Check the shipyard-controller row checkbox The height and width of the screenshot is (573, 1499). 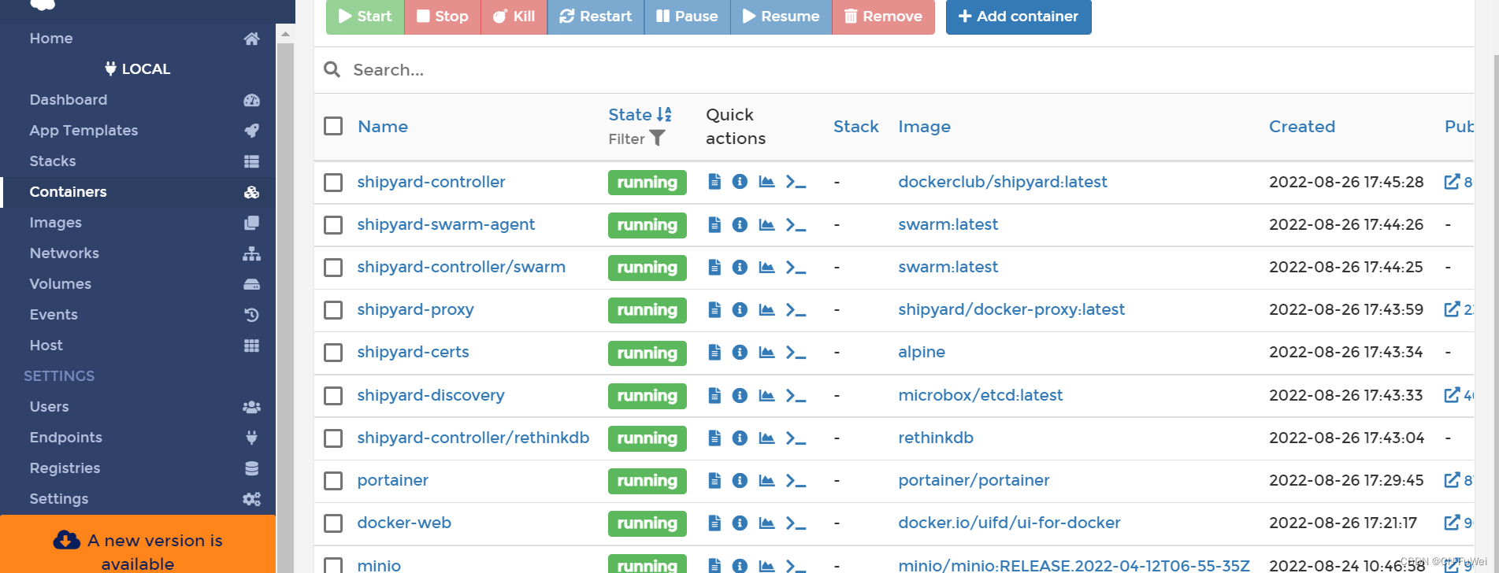coord(333,183)
